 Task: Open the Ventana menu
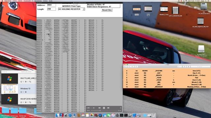pyautogui.click(x=45, y=1)
